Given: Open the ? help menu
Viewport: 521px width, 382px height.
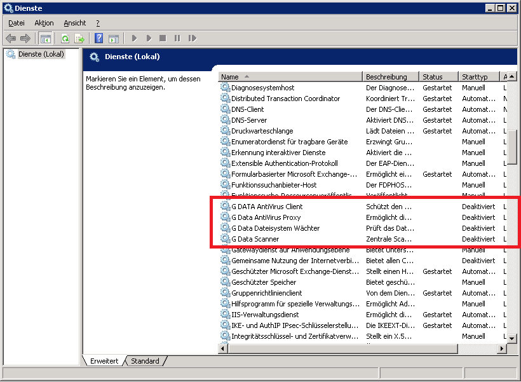Looking at the screenshot, I should 98,23.
